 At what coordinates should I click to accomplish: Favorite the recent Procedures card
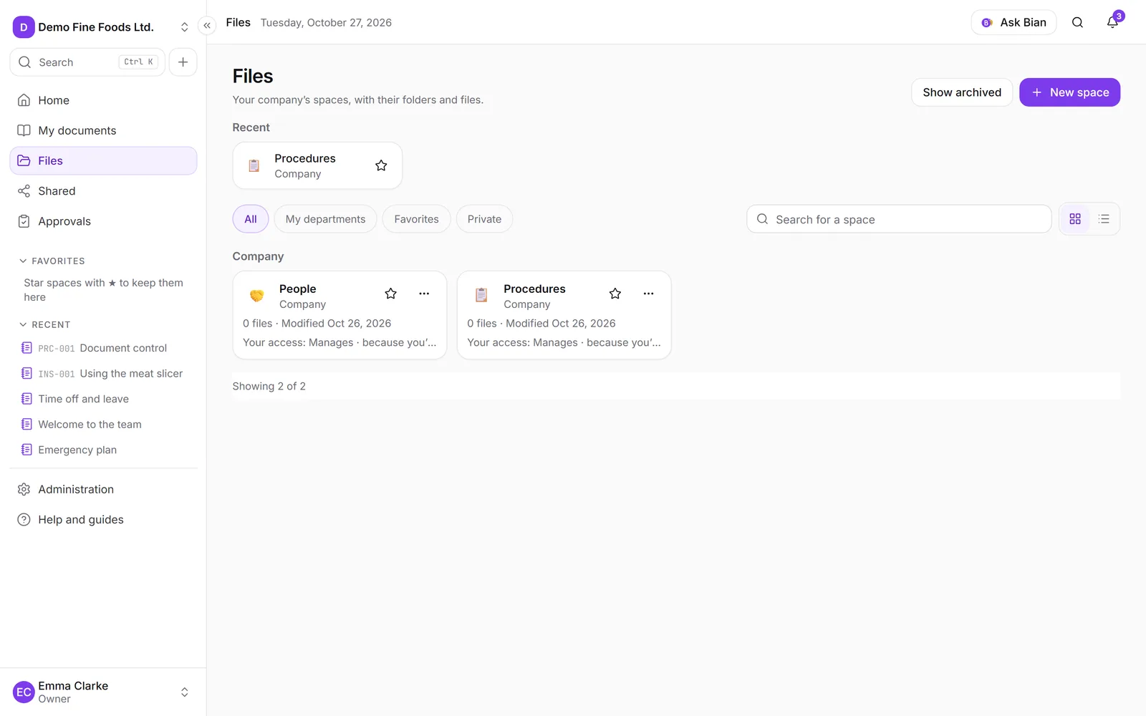point(381,165)
